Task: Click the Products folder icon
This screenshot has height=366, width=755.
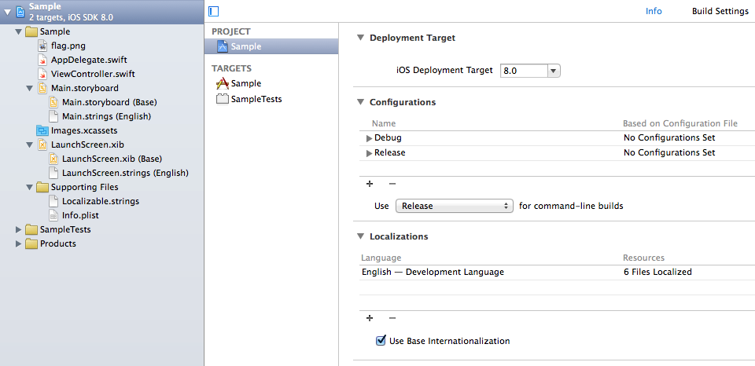Action: (31, 243)
